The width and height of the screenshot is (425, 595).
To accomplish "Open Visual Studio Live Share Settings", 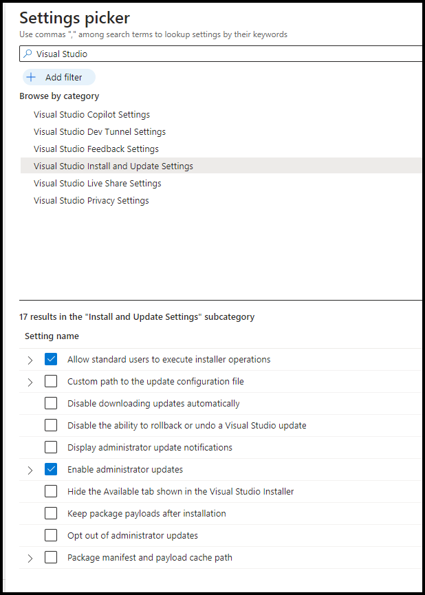I will [98, 183].
